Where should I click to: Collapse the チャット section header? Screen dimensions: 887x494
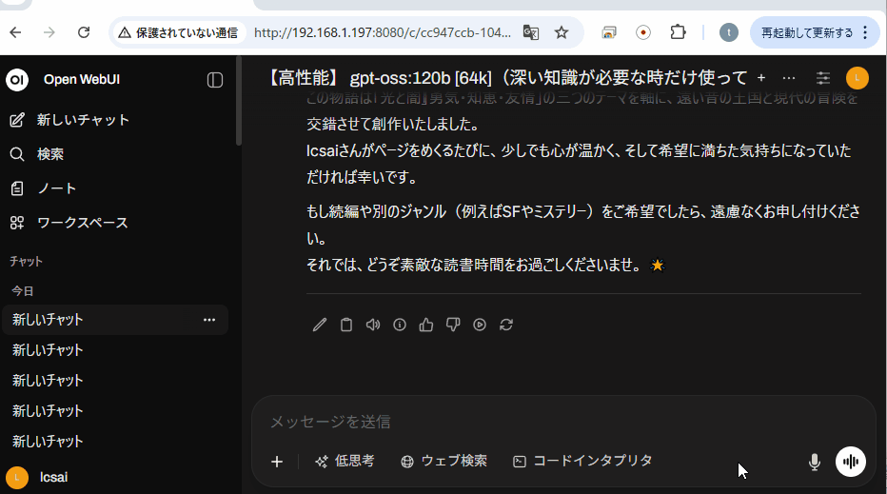[26, 262]
